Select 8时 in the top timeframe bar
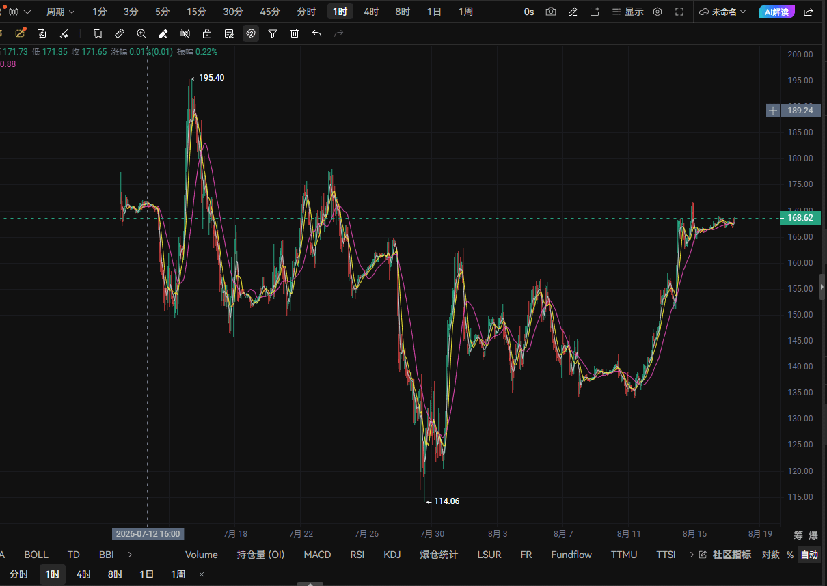Image resolution: width=827 pixels, height=586 pixels. tap(403, 12)
